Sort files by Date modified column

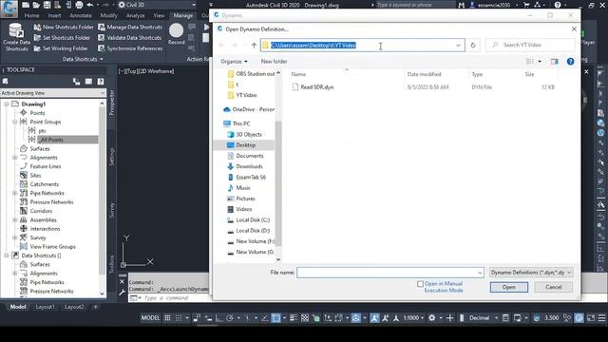click(x=424, y=74)
